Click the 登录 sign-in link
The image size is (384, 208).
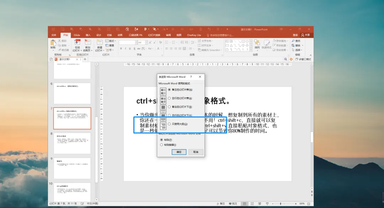[x=295, y=35]
